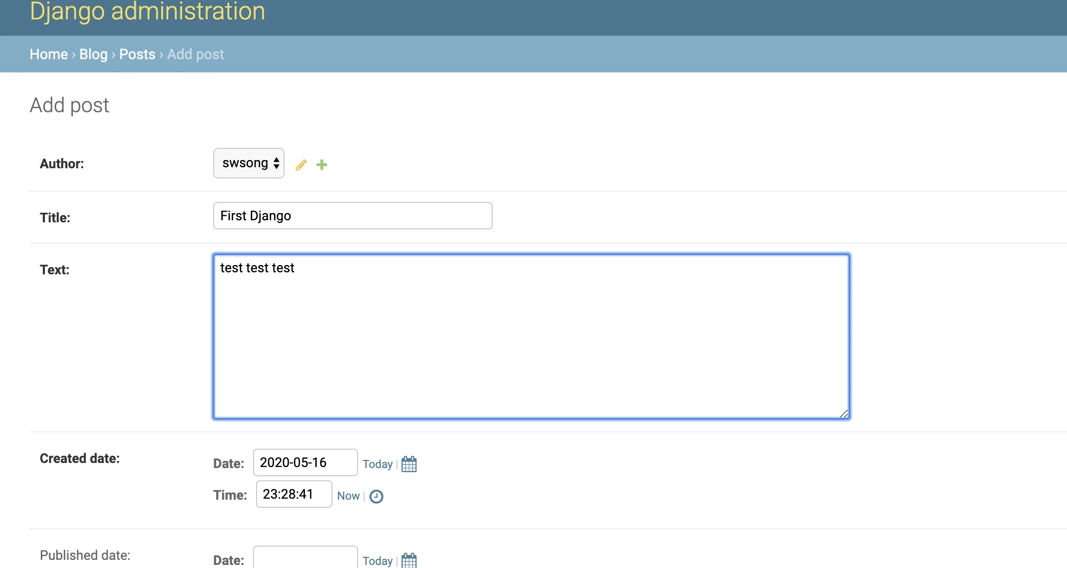Click the Title input field

[x=352, y=216]
